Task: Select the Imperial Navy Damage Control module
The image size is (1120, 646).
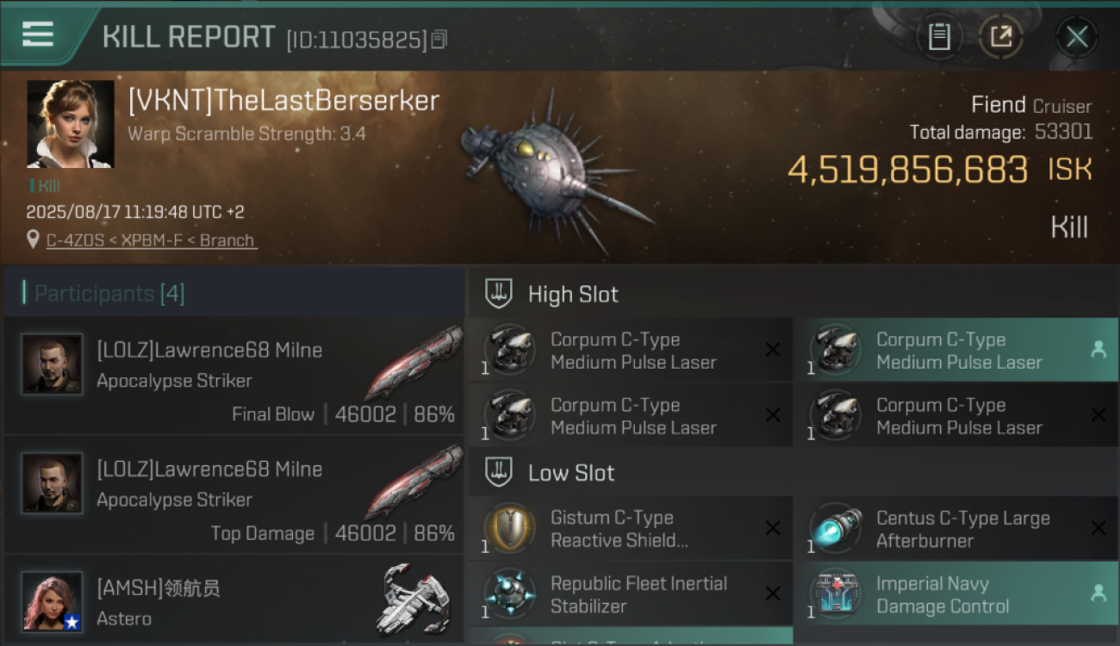Action: (x=956, y=593)
